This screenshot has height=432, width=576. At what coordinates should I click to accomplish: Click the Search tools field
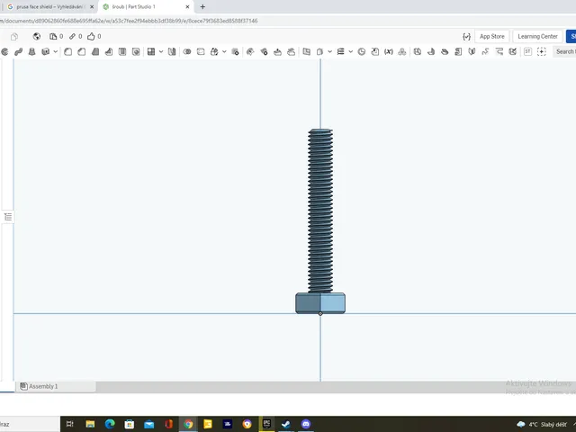(564, 52)
